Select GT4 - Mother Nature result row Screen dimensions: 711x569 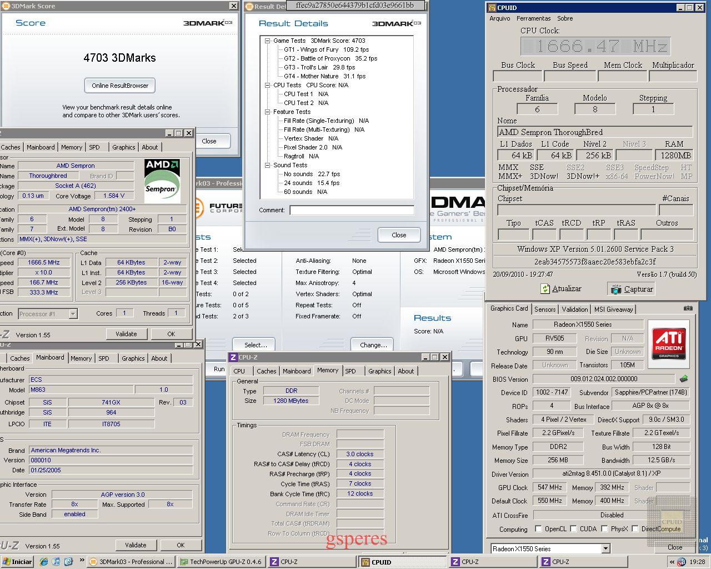tap(324, 76)
